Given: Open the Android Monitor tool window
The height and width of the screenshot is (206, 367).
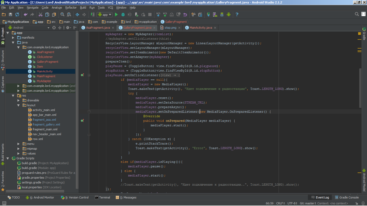Looking at the screenshot, I should click(40, 197).
